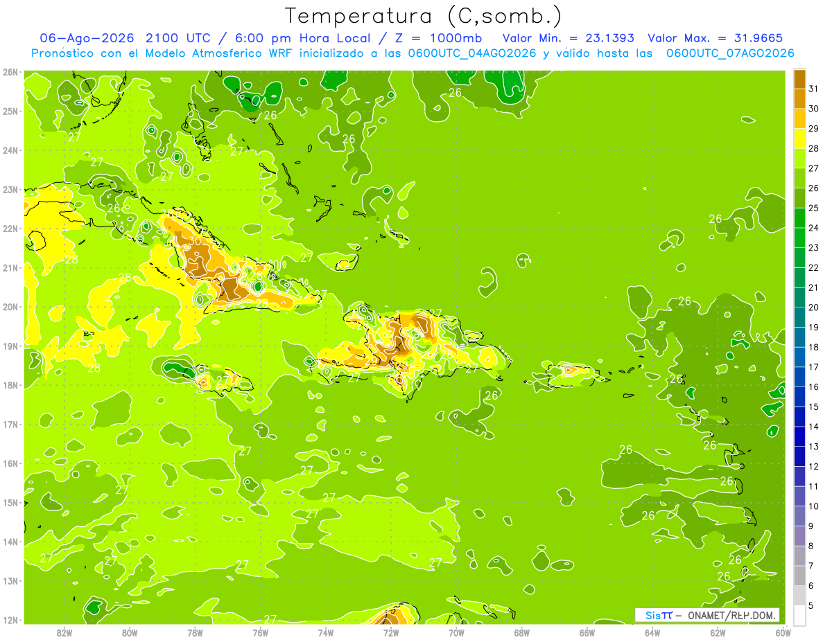
Task: Click the "80W" longitude label
Action: point(130,632)
